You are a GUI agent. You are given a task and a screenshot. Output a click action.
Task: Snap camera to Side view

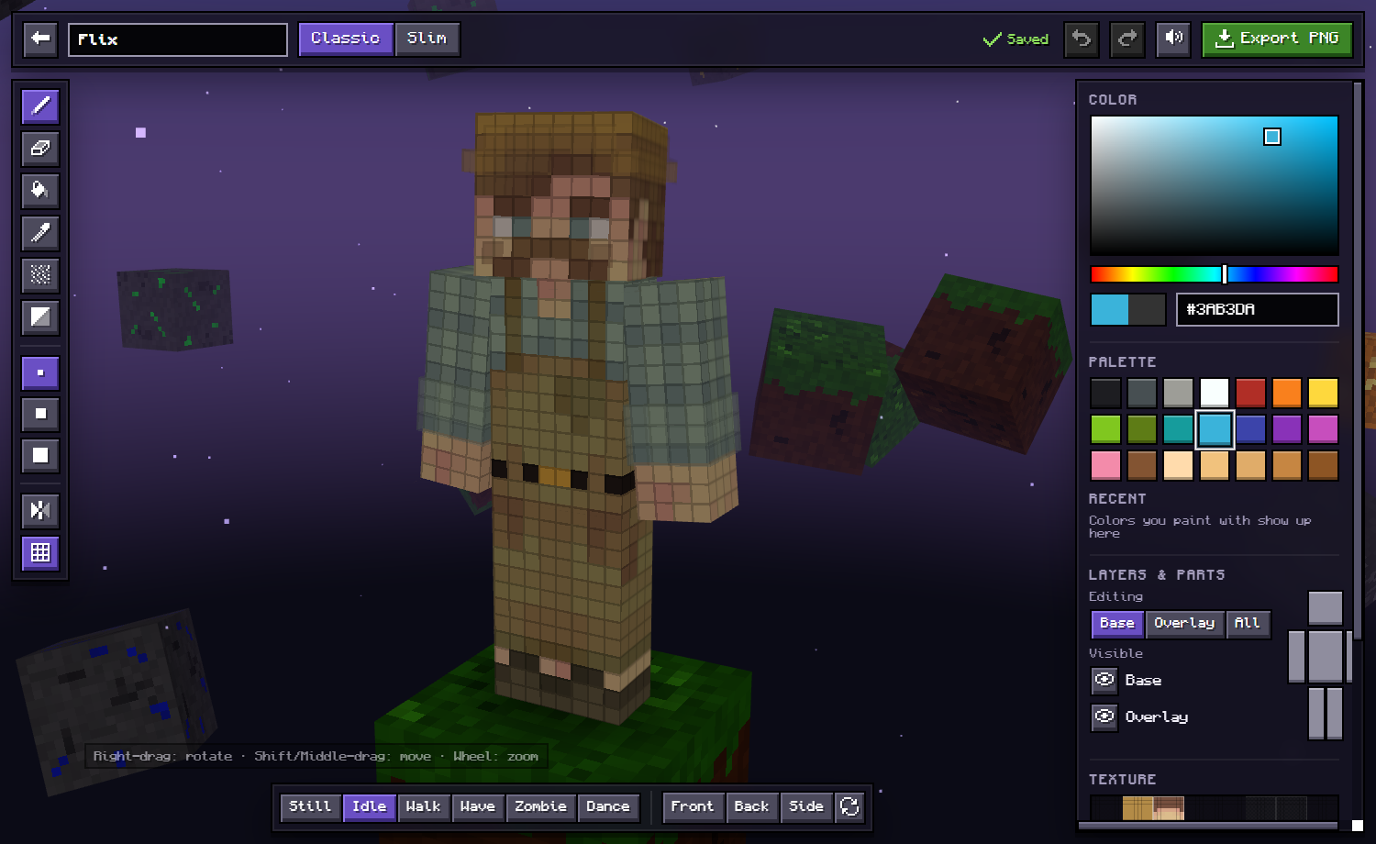[x=807, y=807]
